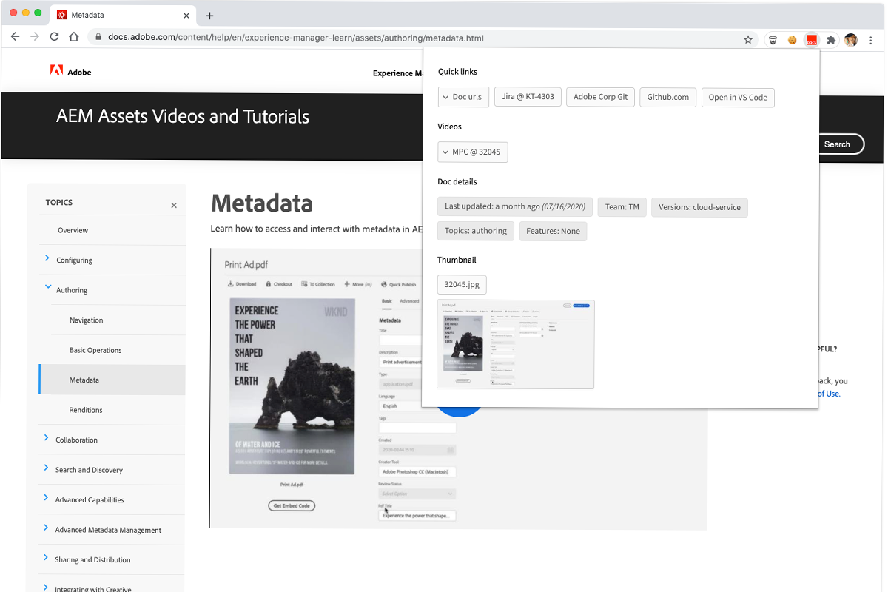
Task: Select Renditions in the topics list
Action: pyautogui.click(x=86, y=410)
